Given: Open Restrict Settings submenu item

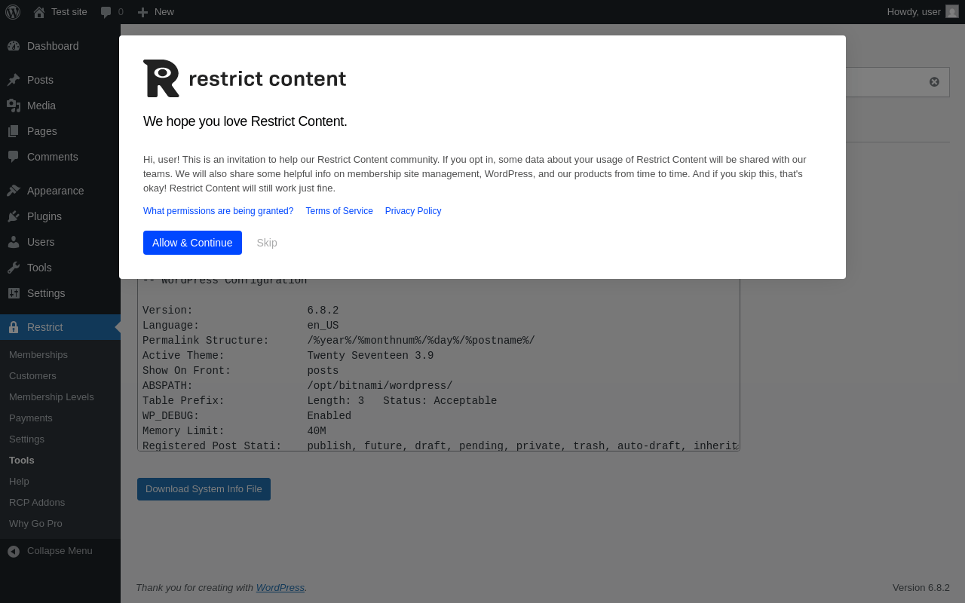Looking at the screenshot, I should coord(26,439).
